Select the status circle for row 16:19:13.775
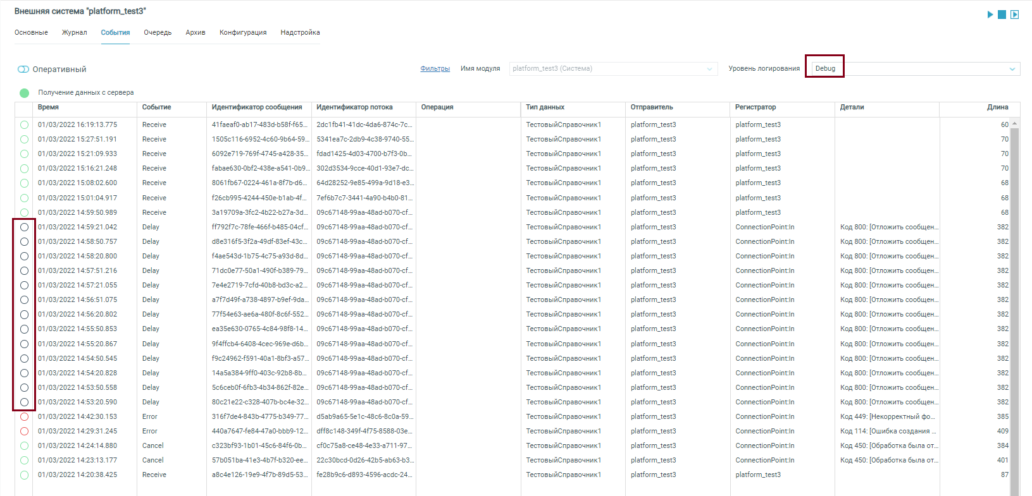This screenshot has height=496, width=1032. click(24, 125)
